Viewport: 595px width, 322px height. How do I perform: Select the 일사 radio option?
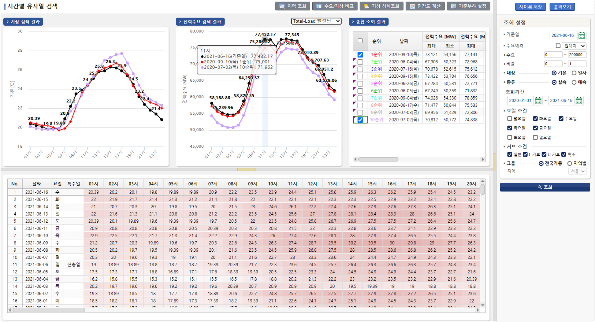pyautogui.click(x=574, y=73)
